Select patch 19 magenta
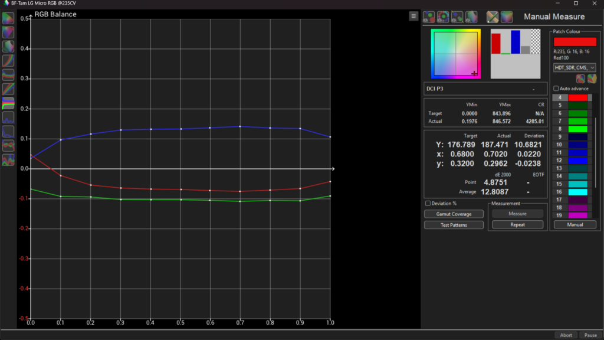Image resolution: width=604 pixels, height=340 pixels. tap(572, 215)
